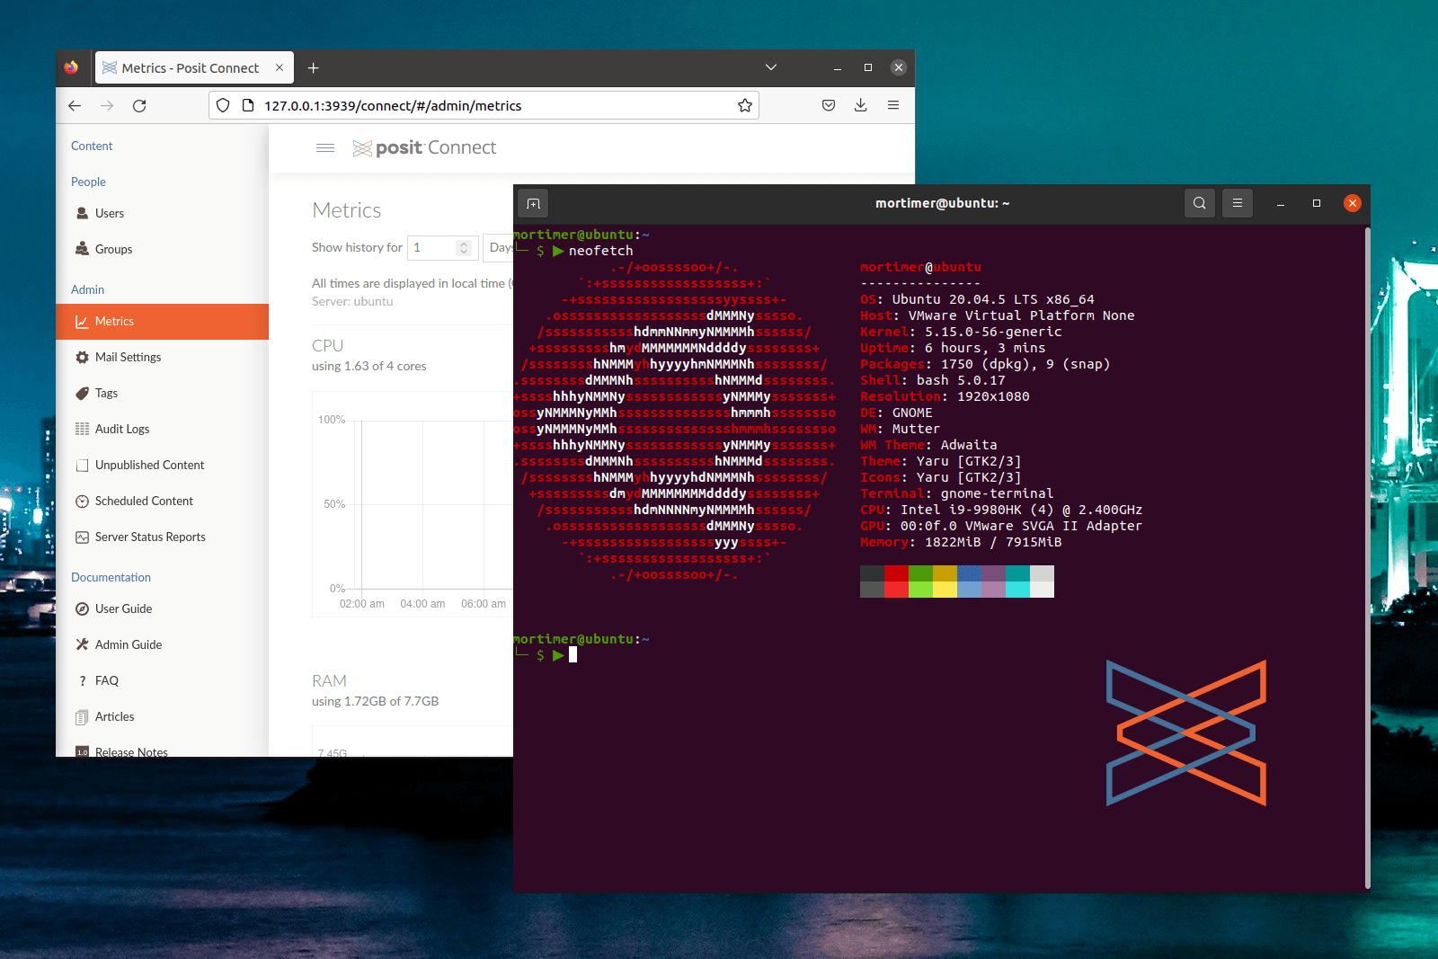The image size is (1438, 959).
Task: Open the terminal search icon
Action: pos(1199,203)
